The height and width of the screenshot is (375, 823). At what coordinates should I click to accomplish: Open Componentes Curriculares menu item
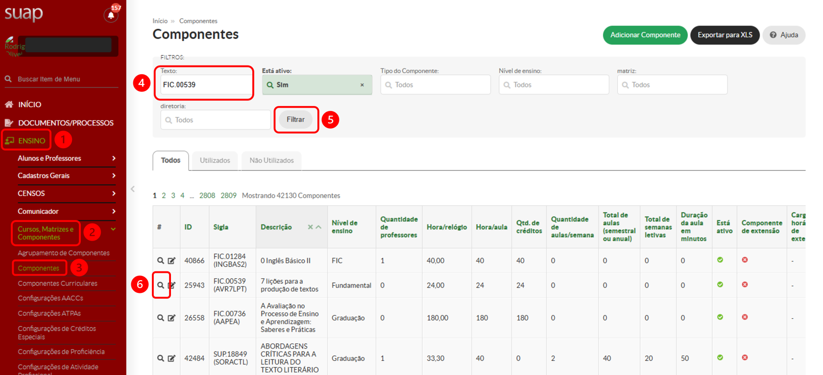[x=58, y=283]
